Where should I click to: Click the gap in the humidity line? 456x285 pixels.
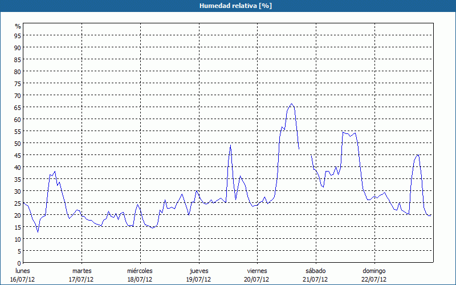(x=305, y=152)
